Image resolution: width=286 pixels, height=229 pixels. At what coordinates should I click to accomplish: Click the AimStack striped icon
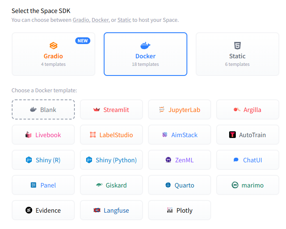(x=165, y=135)
